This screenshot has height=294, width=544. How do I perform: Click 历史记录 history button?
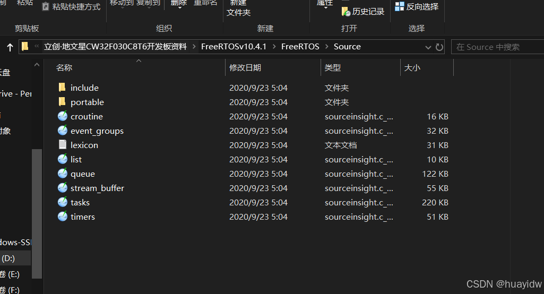pyautogui.click(x=363, y=12)
